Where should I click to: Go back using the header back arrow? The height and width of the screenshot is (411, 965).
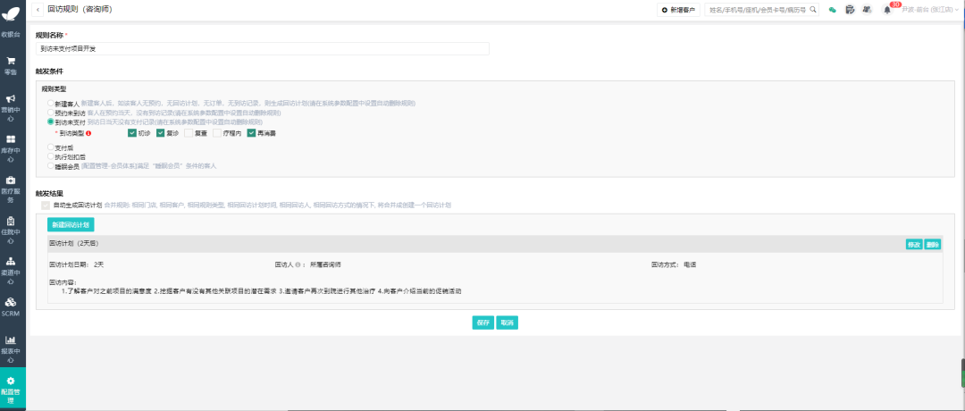pyautogui.click(x=38, y=10)
